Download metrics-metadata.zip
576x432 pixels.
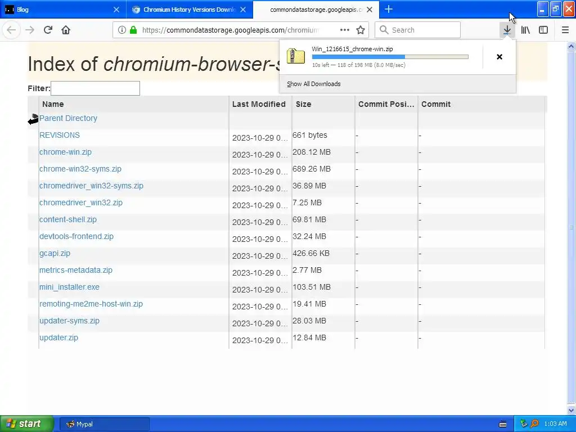[x=76, y=271]
